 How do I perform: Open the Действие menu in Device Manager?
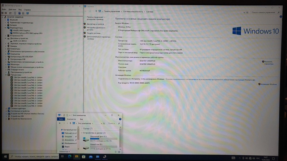tap(12, 9)
